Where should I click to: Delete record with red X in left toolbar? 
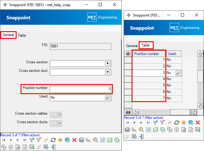pos(74,140)
